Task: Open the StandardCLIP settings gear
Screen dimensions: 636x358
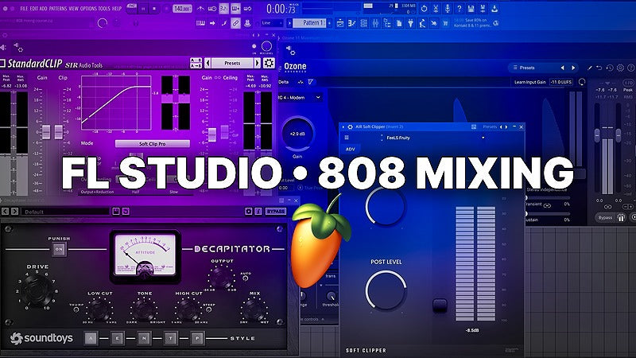Action: (x=269, y=63)
